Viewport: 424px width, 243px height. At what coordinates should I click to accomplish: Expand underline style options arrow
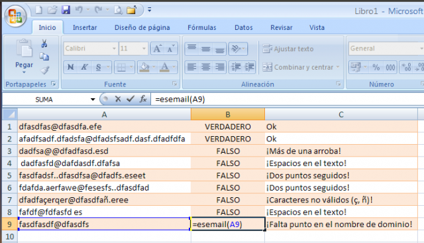[108, 67]
